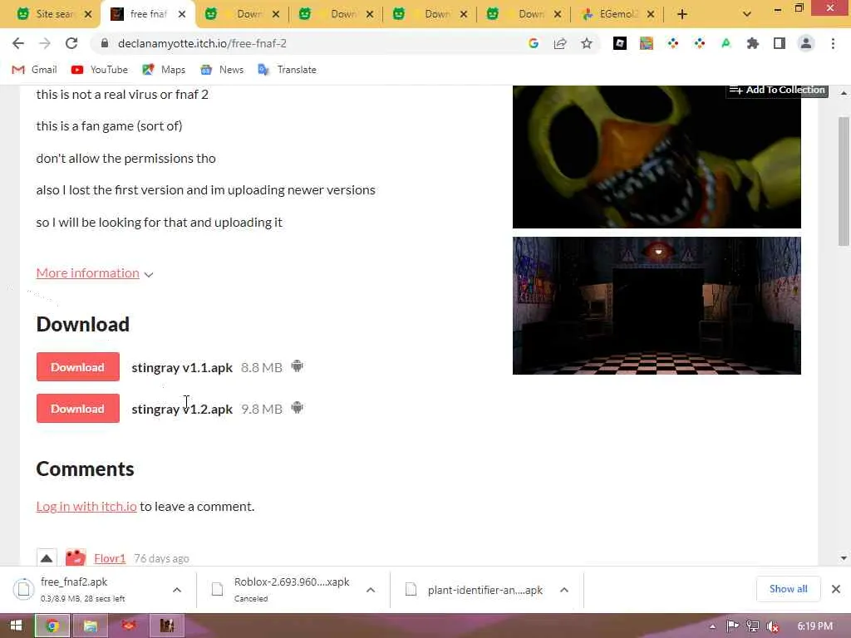View site information via lock icon
The height and width of the screenshot is (638, 851).
pyautogui.click(x=106, y=43)
